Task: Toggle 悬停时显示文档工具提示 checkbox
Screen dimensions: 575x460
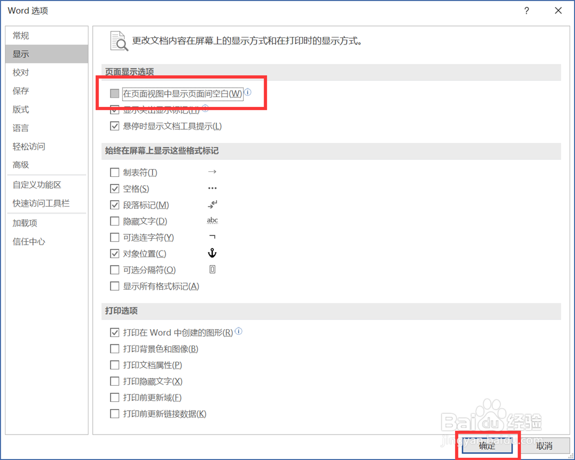Action: tap(115, 126)
